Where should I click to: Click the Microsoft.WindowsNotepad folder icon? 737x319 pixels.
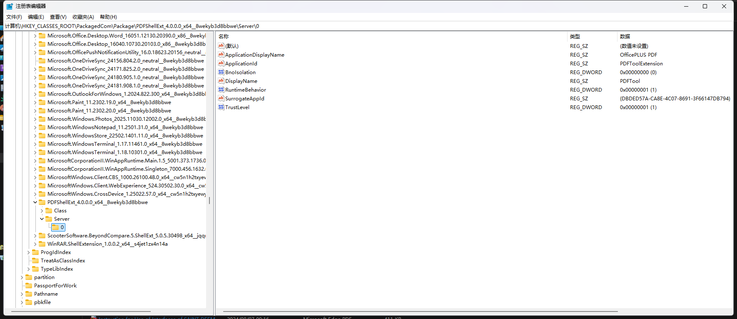point(42,127)
